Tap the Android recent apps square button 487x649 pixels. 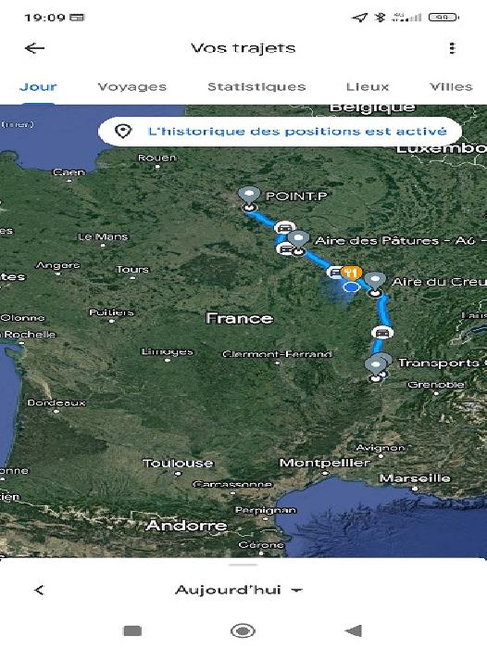coord(132,630)
